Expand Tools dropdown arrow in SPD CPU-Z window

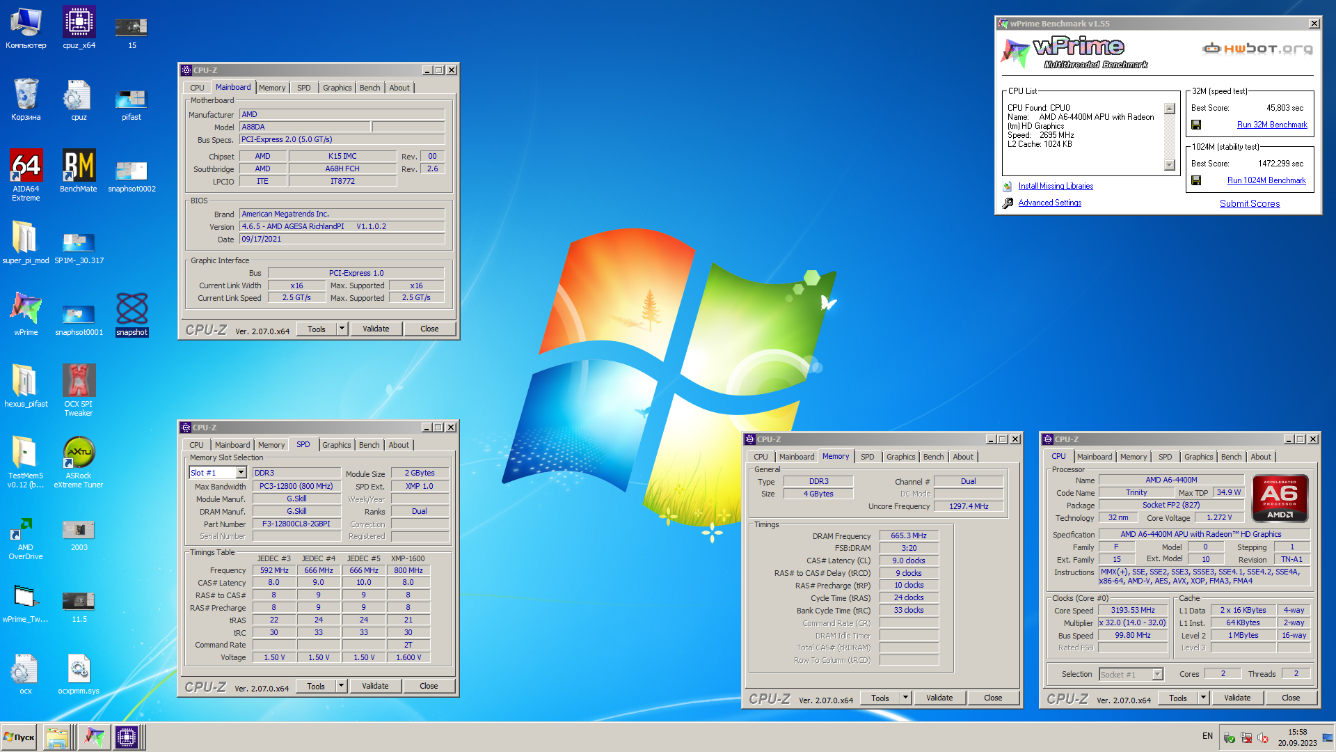click(341, 686)
